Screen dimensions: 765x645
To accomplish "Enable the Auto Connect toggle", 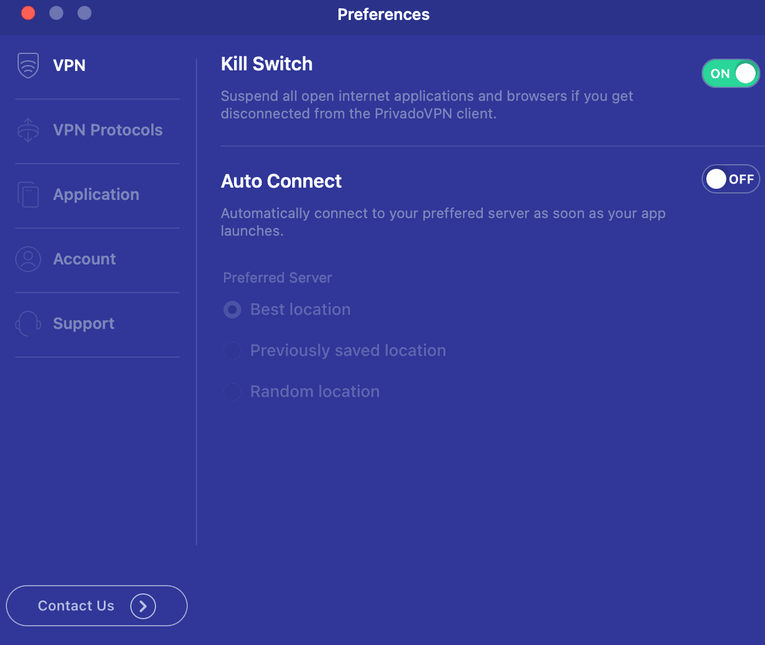I will coord(730,179).
